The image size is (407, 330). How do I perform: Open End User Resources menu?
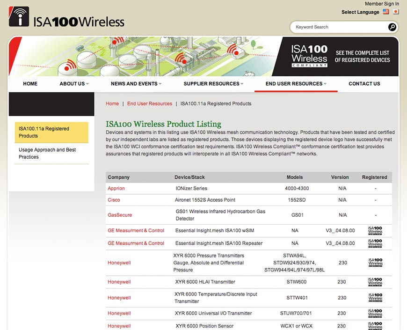click(296, 84)
